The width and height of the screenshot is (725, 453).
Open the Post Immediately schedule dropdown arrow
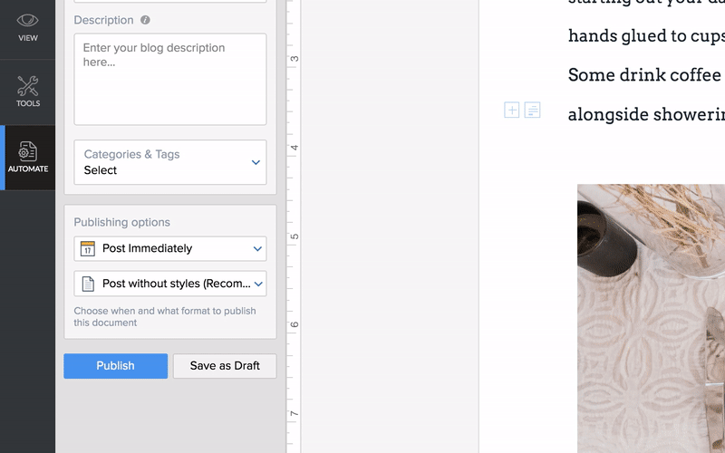pos(257,248)
